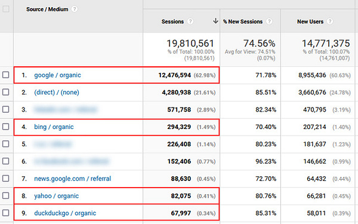The width and height of the screenshot is (358, 224).
Task: Sort by the New Users column header
Action: click(310, 22)
